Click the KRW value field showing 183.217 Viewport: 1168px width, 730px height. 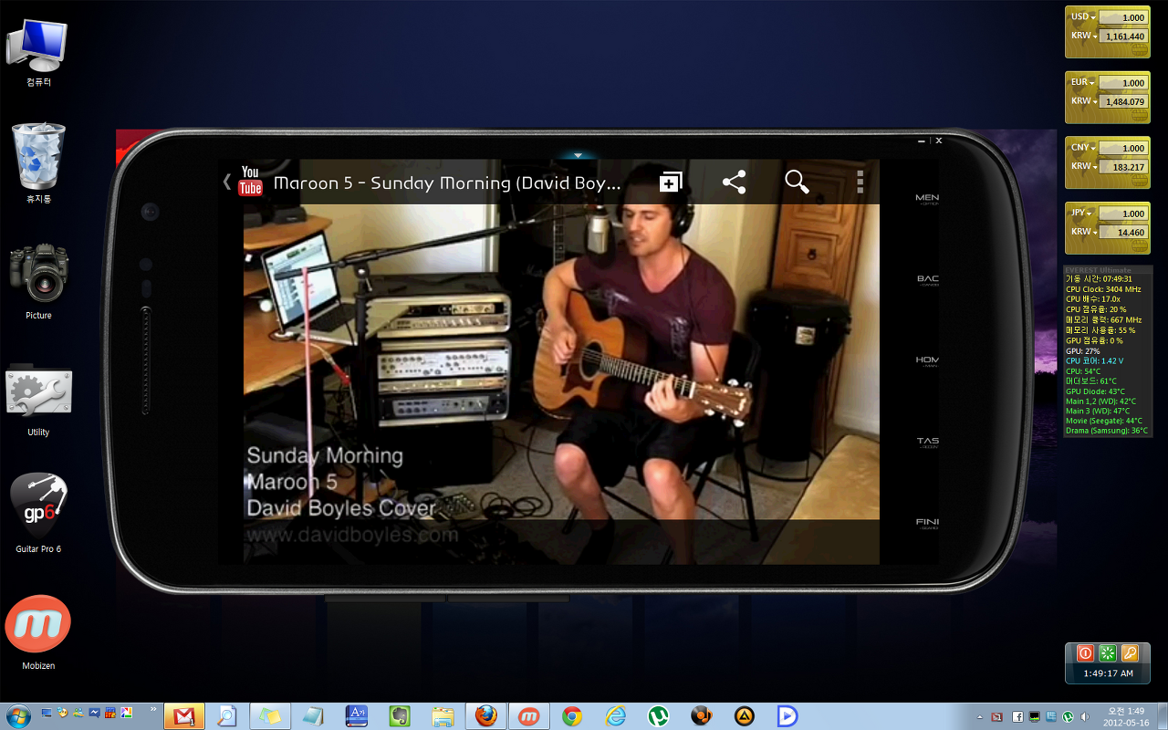point(1123,167)
